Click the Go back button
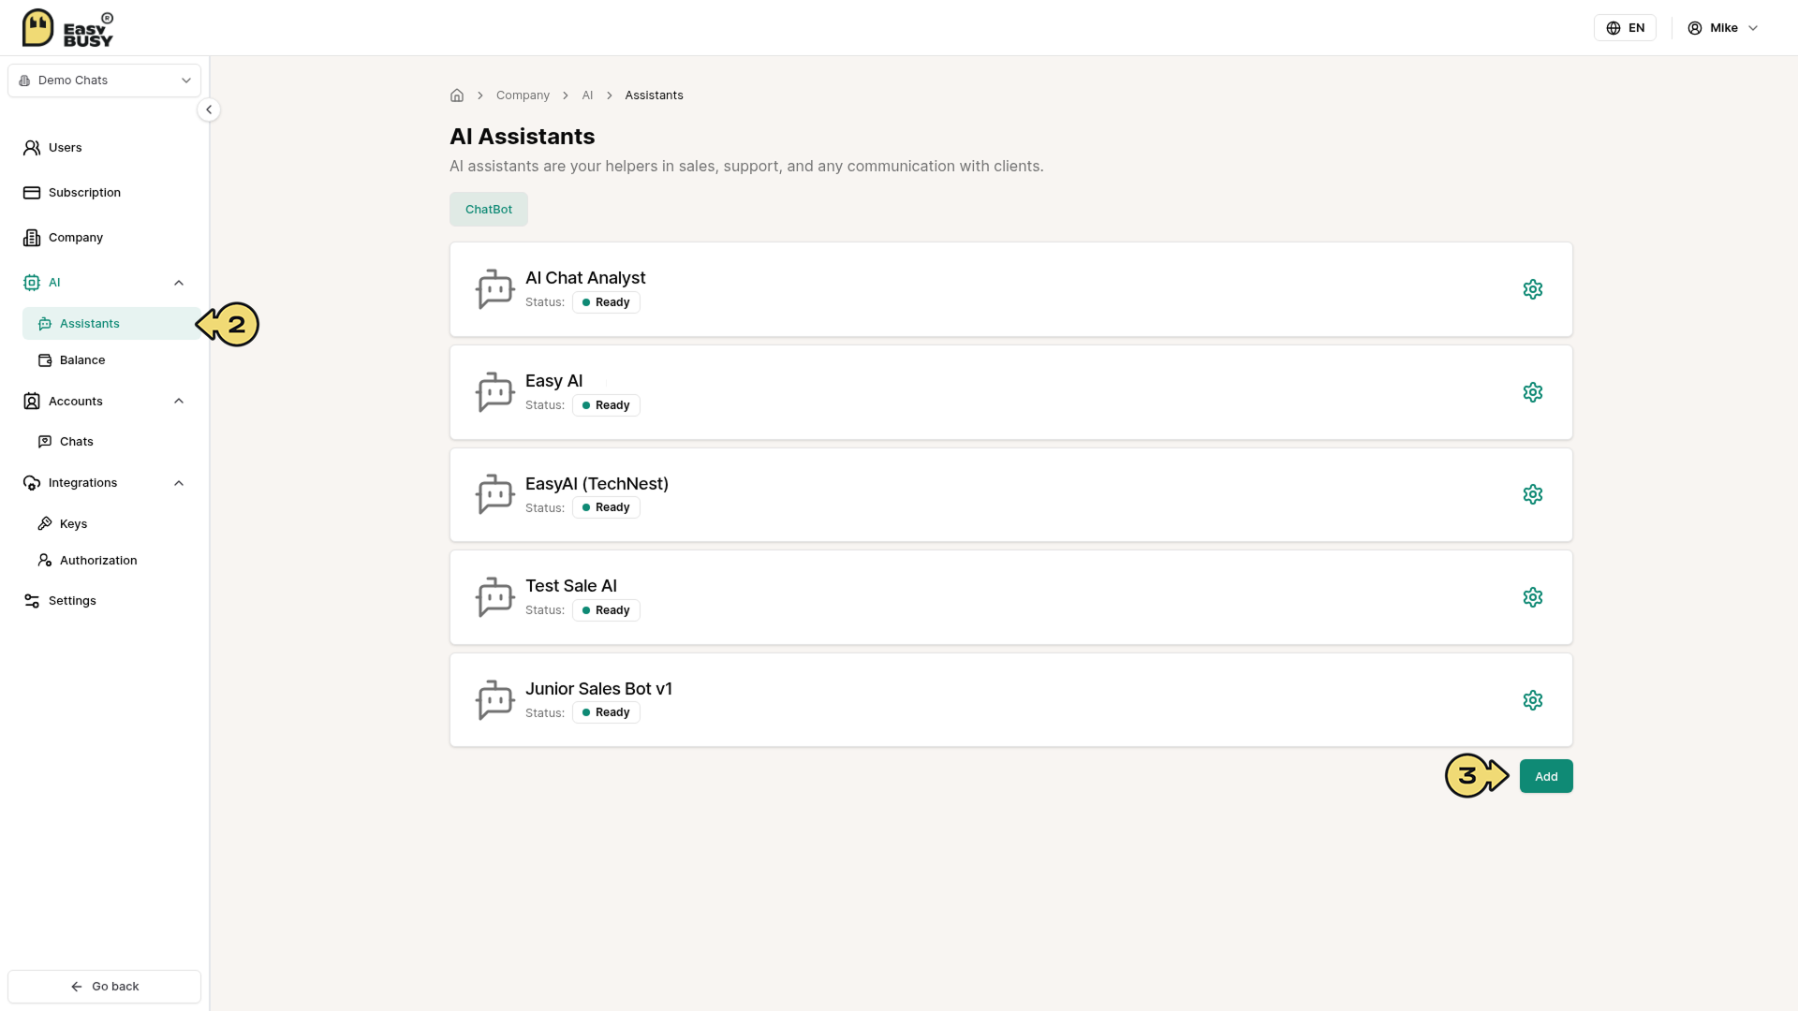The image size is (1798, 1011). 104,987
